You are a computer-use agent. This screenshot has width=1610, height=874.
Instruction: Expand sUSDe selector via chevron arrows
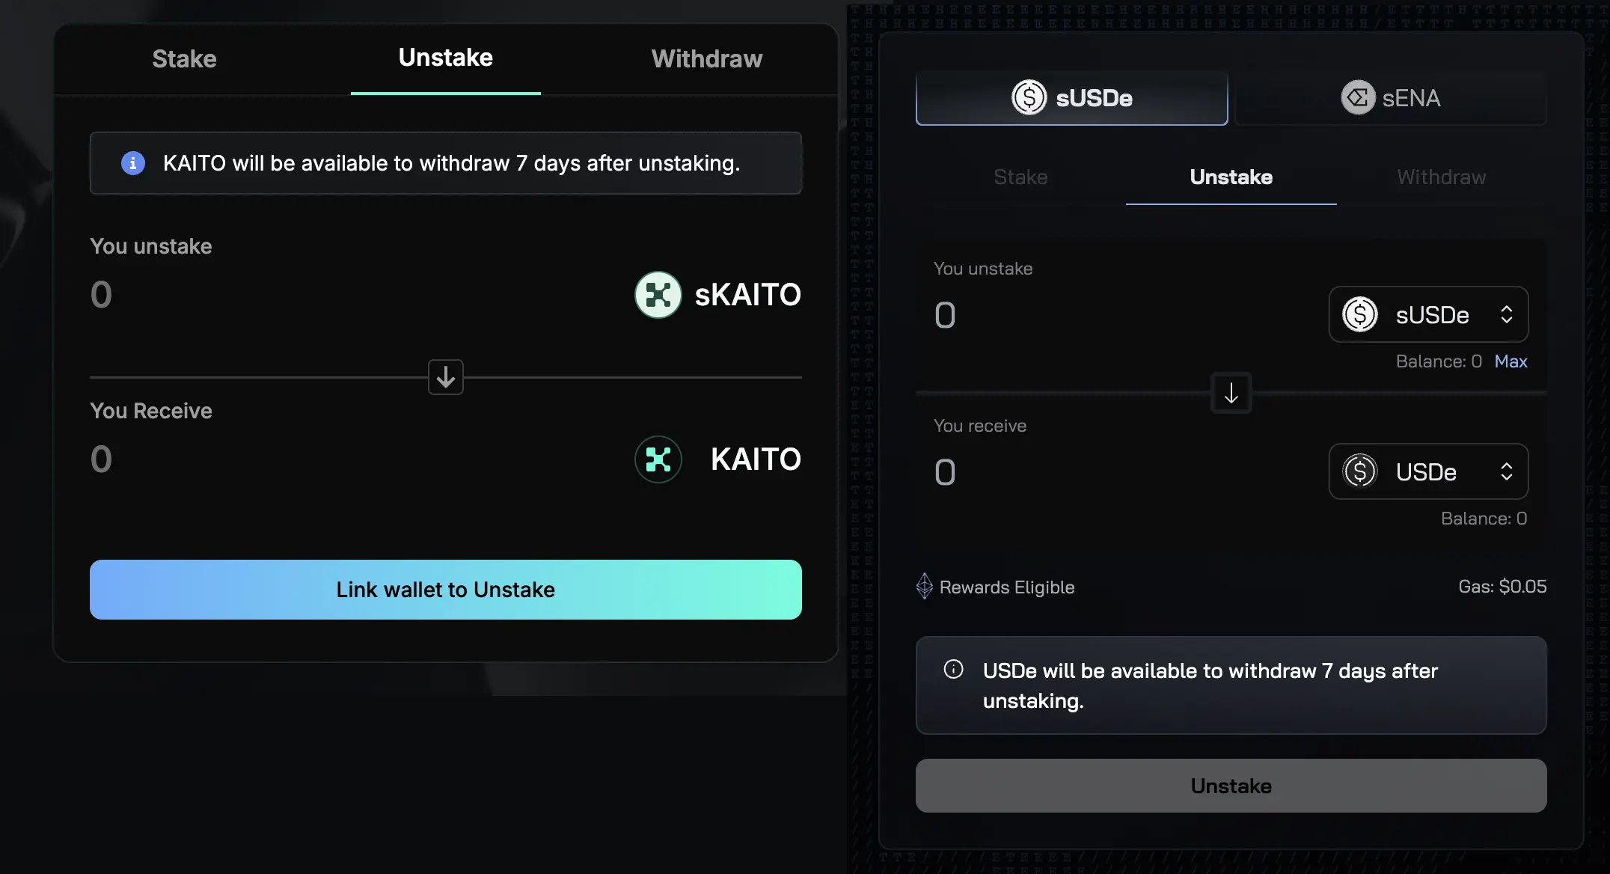pyautogui.click(x=1506, y=314)
